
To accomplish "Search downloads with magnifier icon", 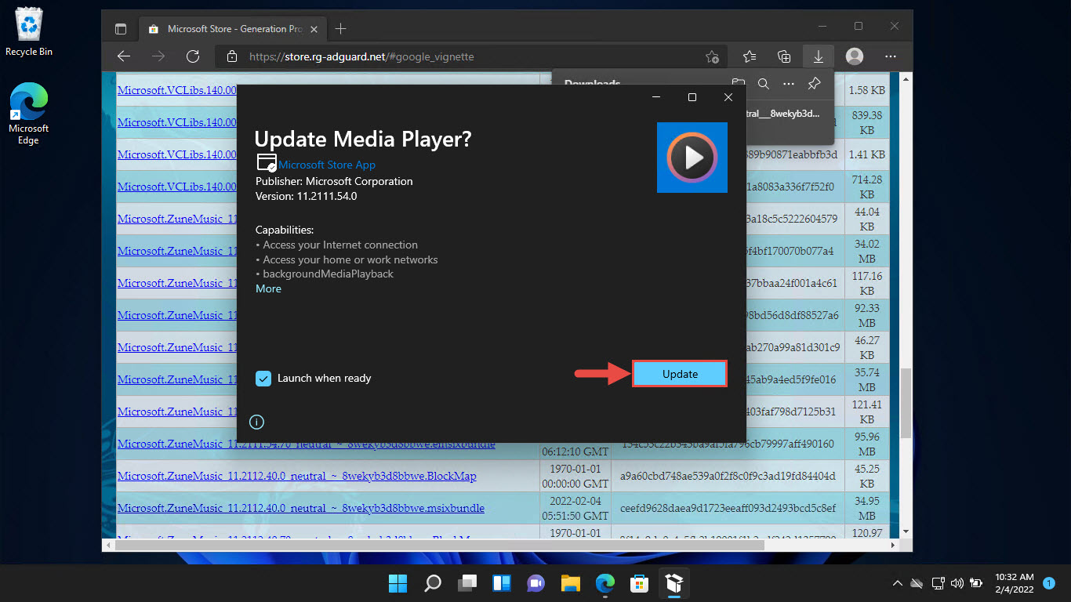I will tap(763, 83).
